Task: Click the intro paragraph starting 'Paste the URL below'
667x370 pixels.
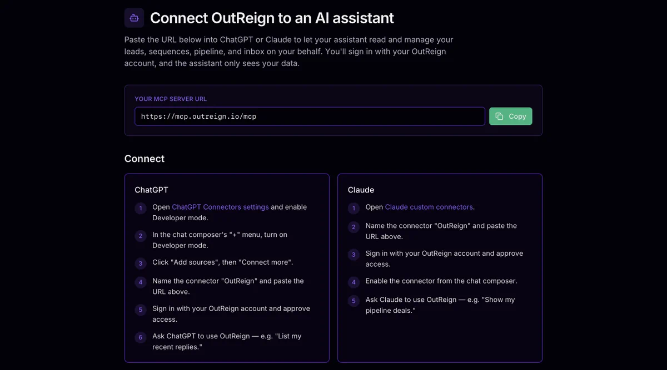Action: [289, 52]
